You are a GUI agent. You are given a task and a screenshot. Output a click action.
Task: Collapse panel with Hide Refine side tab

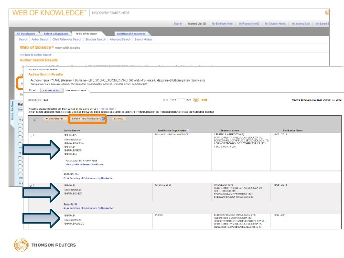pyautogui.click(x=12, y=110)
